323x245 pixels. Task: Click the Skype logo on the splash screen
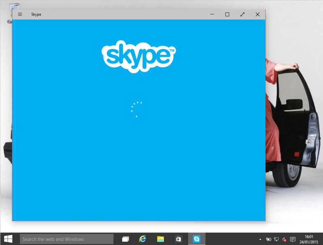point(138,56)
